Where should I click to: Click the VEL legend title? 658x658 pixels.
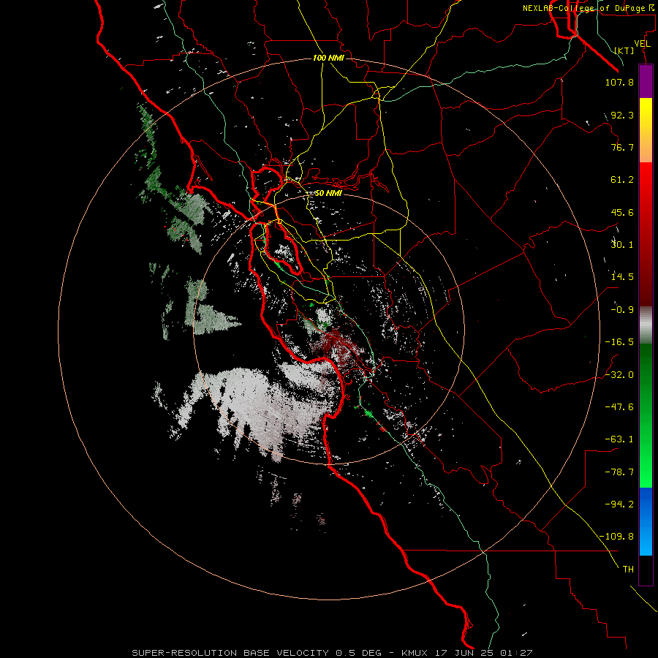coord(642,44)
